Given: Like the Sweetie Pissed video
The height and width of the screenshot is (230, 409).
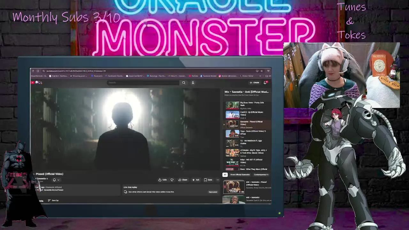Looking at the screenshot, I should (x=163, y=180).
